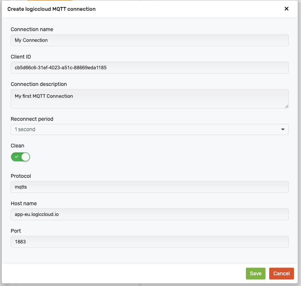Click the "Connection name" label
Screen dimensions: 301x286
[32, 29]
